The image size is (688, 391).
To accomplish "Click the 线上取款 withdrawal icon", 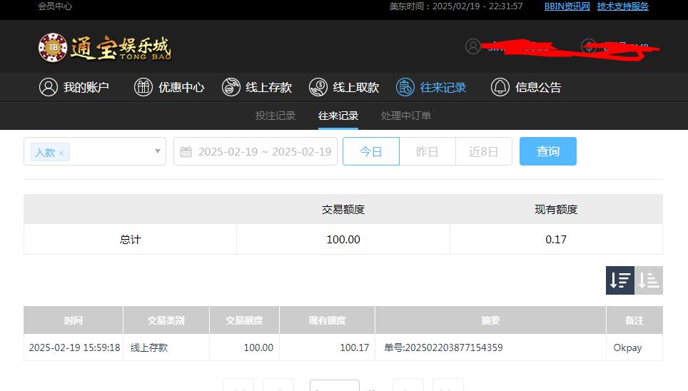I will click(318, 87).
